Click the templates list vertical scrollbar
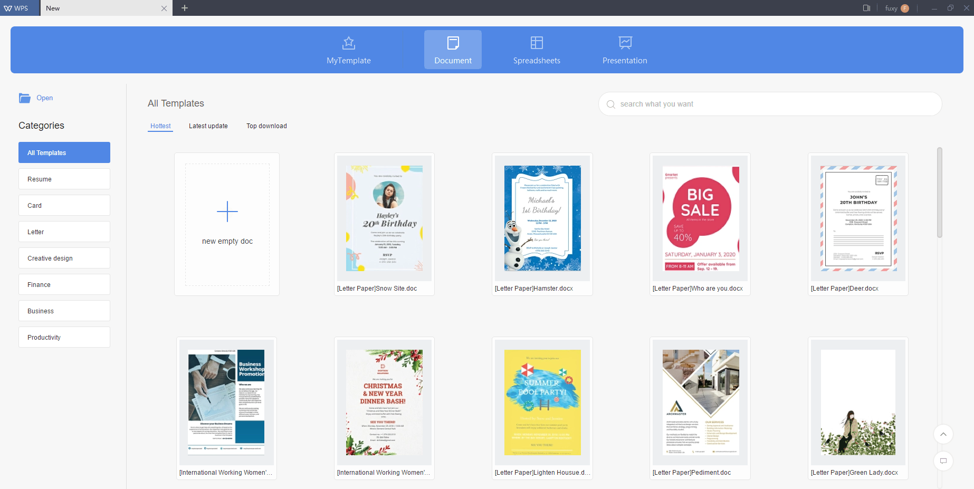974x489 pixels. point(940,193)
